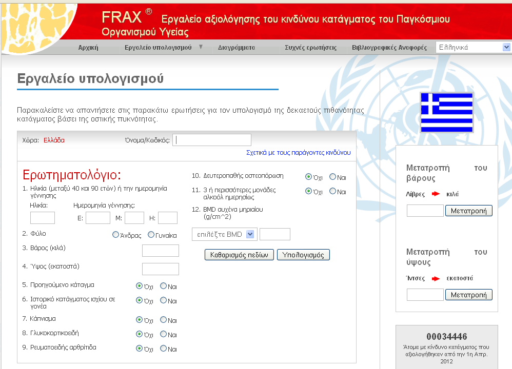Choose Ναι for Ιστορικό κατάγματος ισχίου σε γονέα

pos(163,300)
